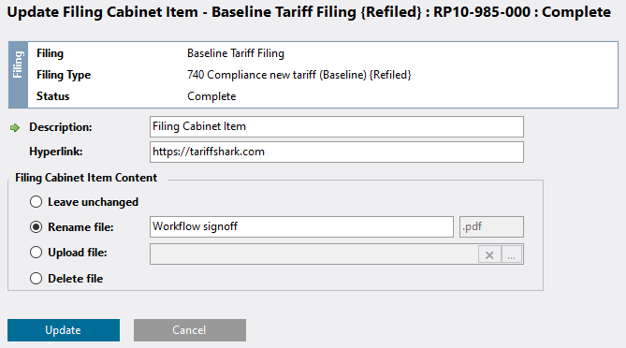Viewport: 626px width, 348px height.
Task: Pick the Delete file radio option
Action: click(x=36, y=278)
